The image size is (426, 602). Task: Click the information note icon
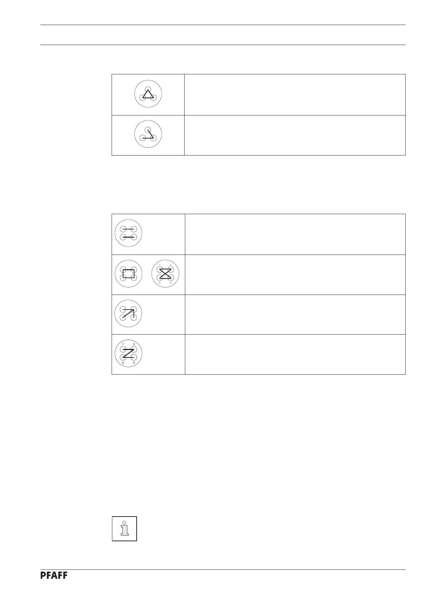coord(124,529)
